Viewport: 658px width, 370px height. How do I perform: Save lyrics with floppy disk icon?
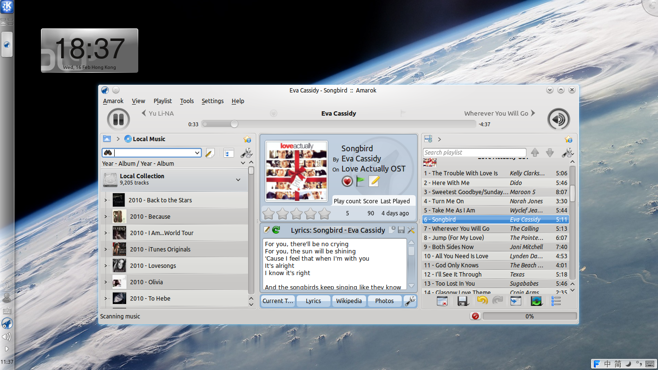[x=401, y=230]
